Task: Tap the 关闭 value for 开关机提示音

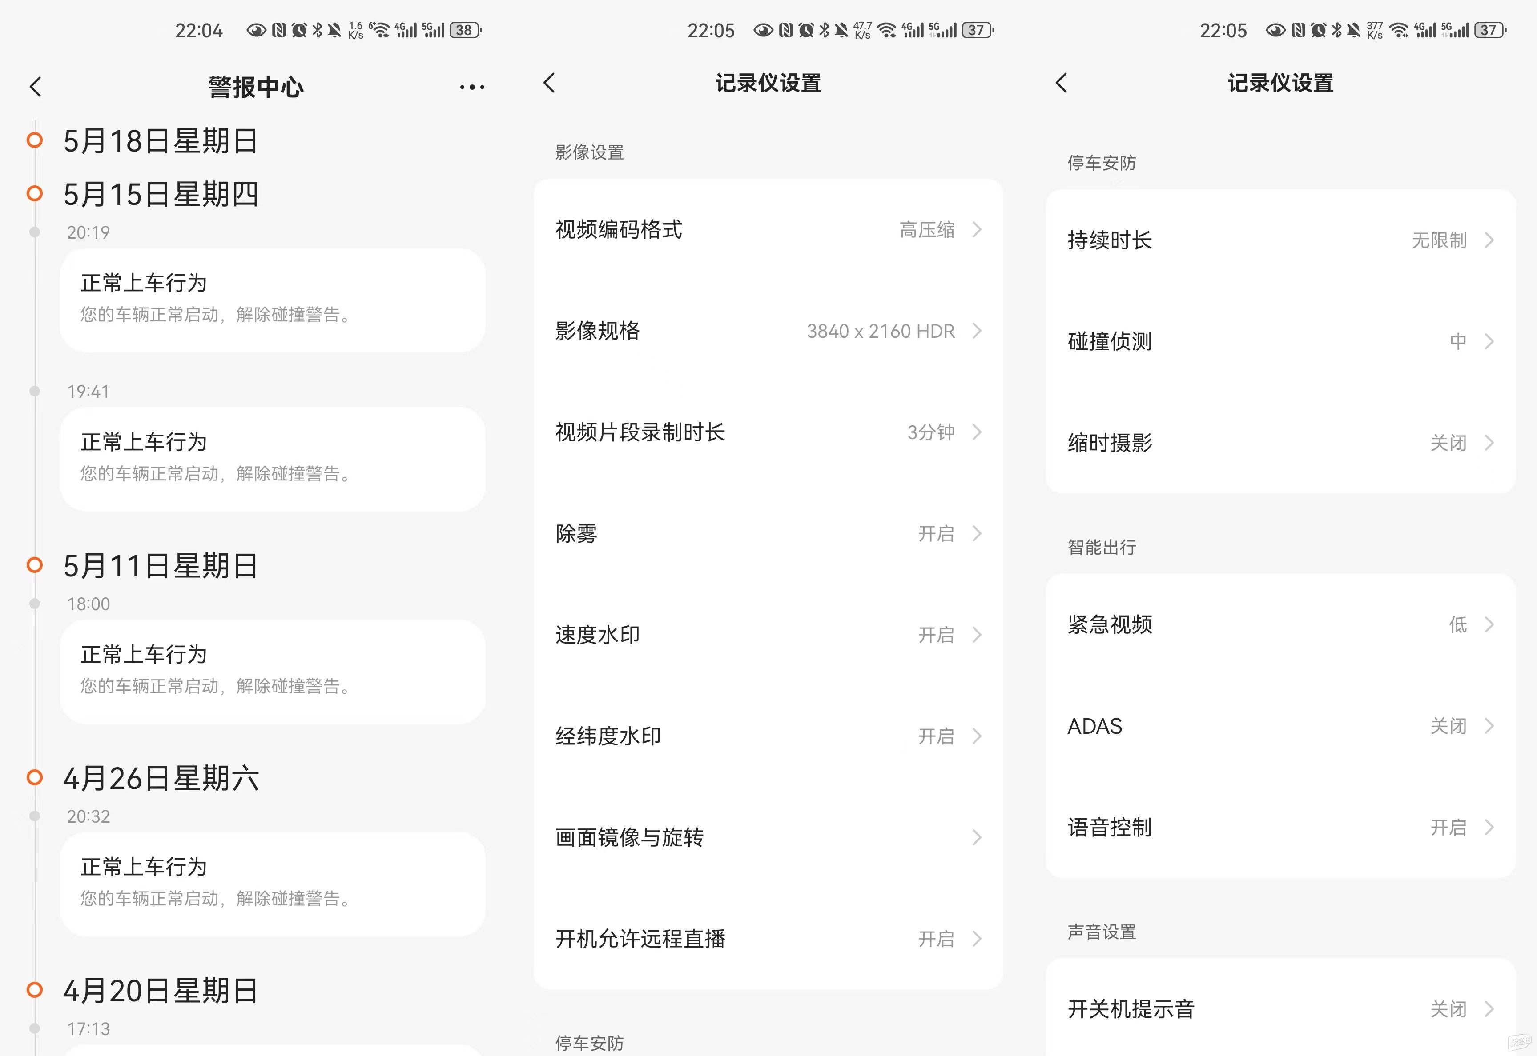Action: pyautogui.click(x=1448, y=1009)
